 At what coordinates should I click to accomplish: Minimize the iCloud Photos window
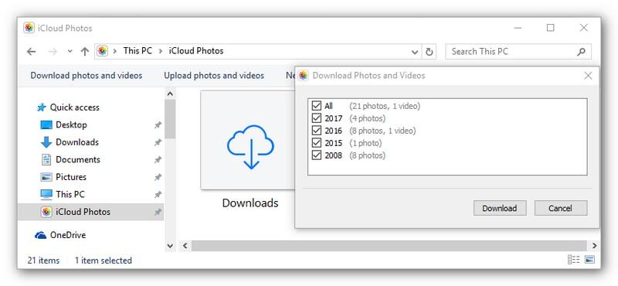pos(518,28)
